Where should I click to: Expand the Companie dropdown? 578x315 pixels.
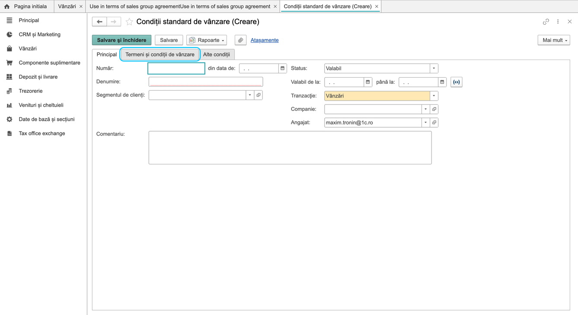pyautogui.click(x=426, y=109)
